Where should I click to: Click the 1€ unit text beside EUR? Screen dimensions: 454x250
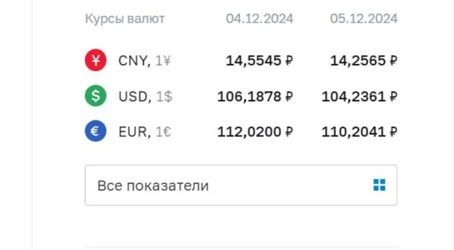coord(163,131)
